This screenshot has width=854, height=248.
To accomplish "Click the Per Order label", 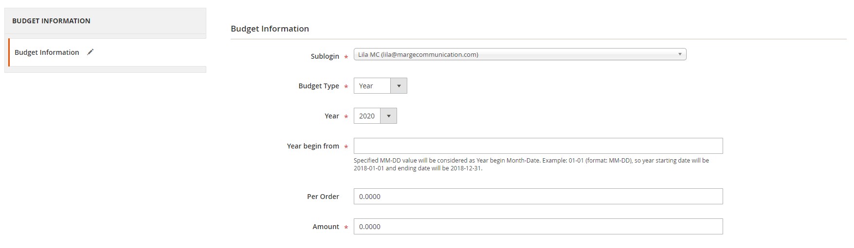I will tap(323, 197).
